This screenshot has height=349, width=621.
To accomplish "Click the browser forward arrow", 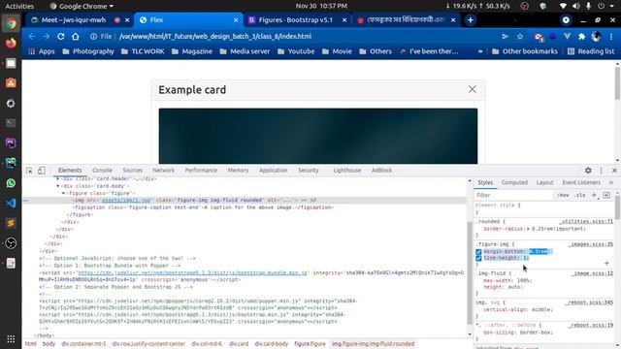I will (x=46, y=37).
